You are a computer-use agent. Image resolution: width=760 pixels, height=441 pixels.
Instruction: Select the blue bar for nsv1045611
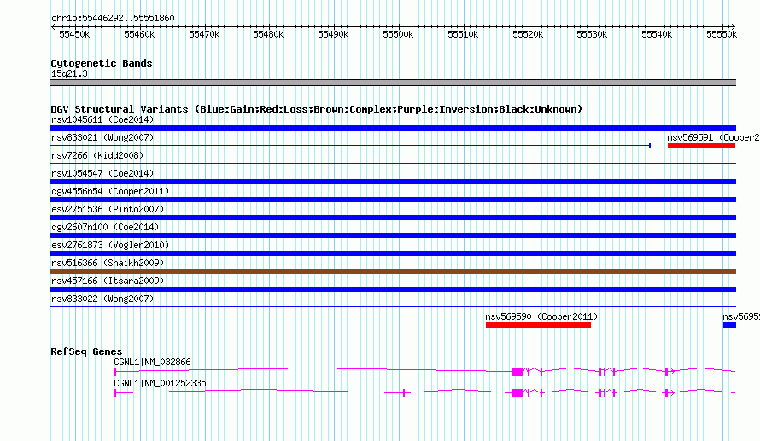click(x=393, y=128)
